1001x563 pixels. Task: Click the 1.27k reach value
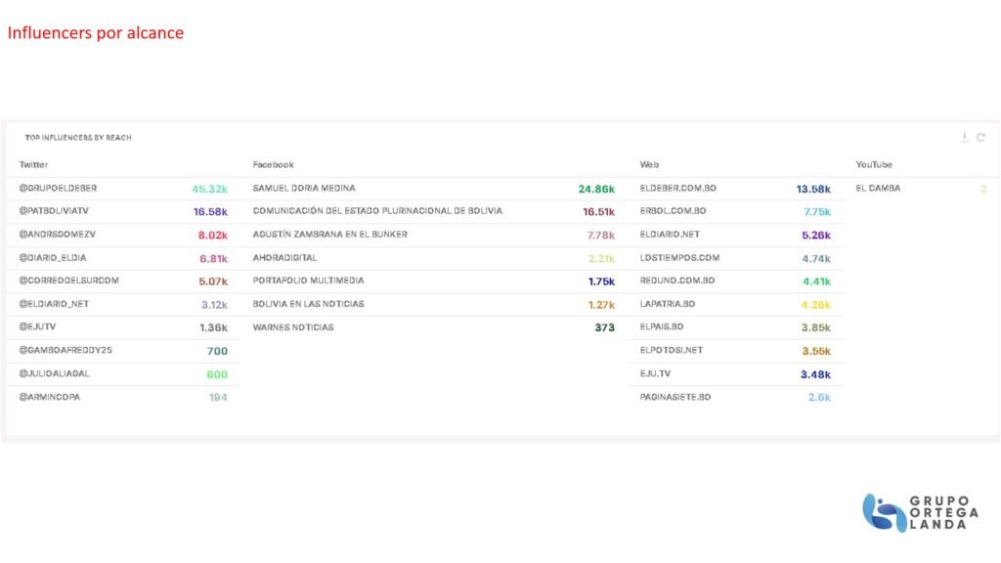coord(601,305)
